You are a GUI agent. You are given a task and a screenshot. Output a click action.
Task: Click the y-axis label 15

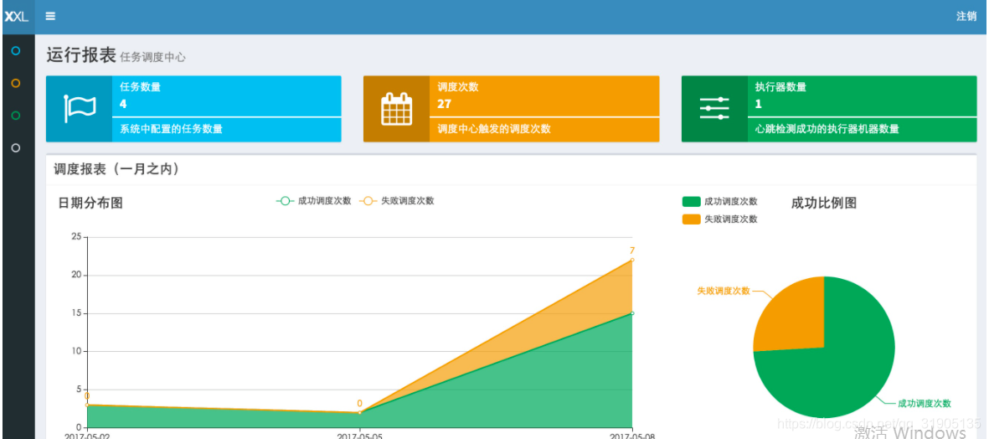[76, 313]
